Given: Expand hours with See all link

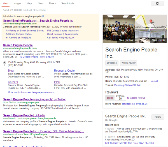Looking at the screenshot, I should 154,81.
